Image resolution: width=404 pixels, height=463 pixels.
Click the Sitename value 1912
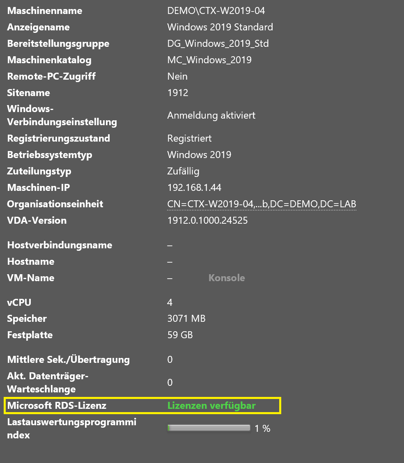tap(178, 93)
